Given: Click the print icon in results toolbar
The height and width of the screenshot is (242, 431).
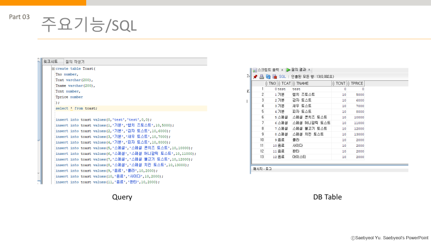Looking at the screenshot, I should pyautogui.click(x=261, y=76).
